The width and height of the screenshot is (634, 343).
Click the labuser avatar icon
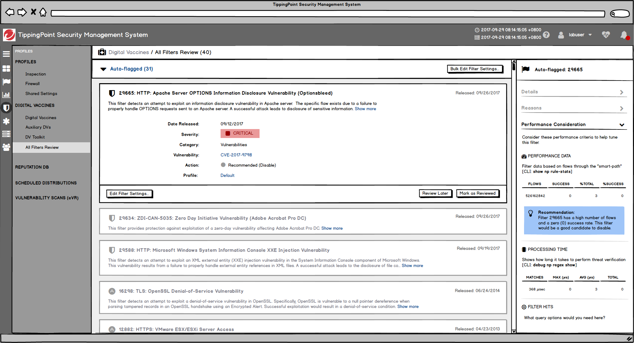(x=561, y=35)
